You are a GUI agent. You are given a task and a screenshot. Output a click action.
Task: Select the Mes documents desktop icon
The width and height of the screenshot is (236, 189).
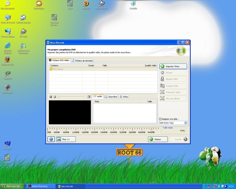[x=8, y=5]
